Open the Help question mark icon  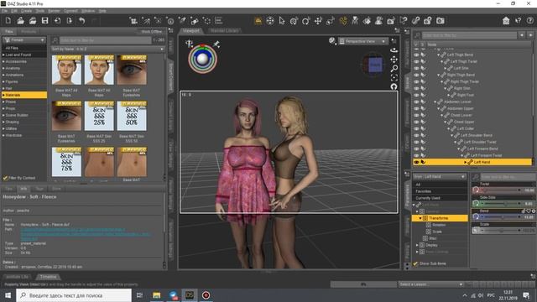tap(530, 21)
